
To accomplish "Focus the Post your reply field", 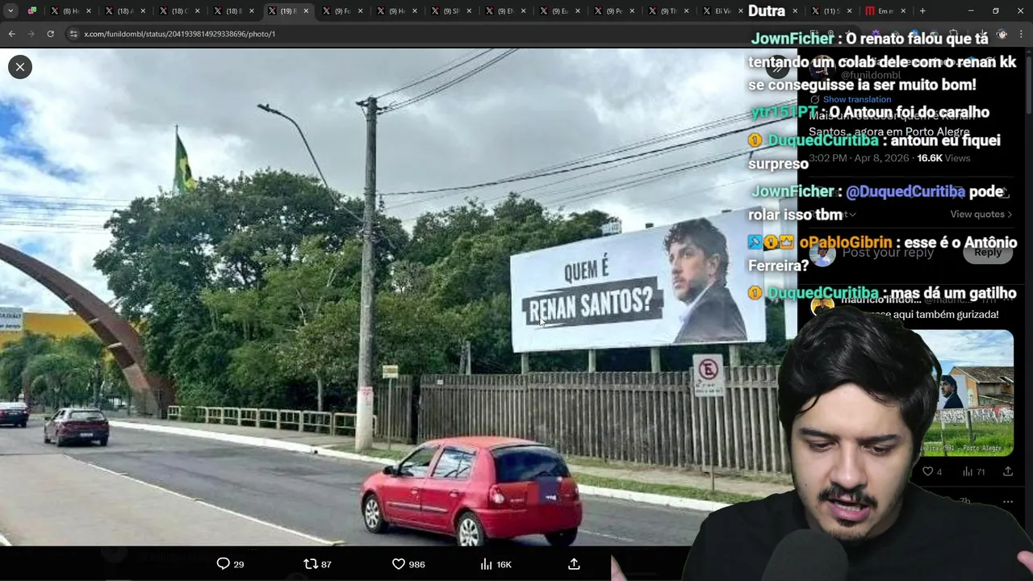I will (x=888, y=253).
